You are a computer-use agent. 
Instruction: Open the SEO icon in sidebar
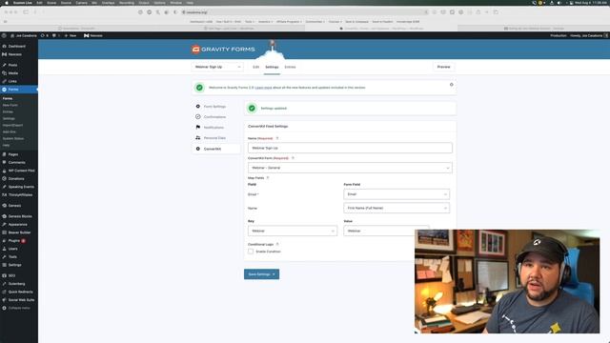pyautogui.click(x=4, y=275)
